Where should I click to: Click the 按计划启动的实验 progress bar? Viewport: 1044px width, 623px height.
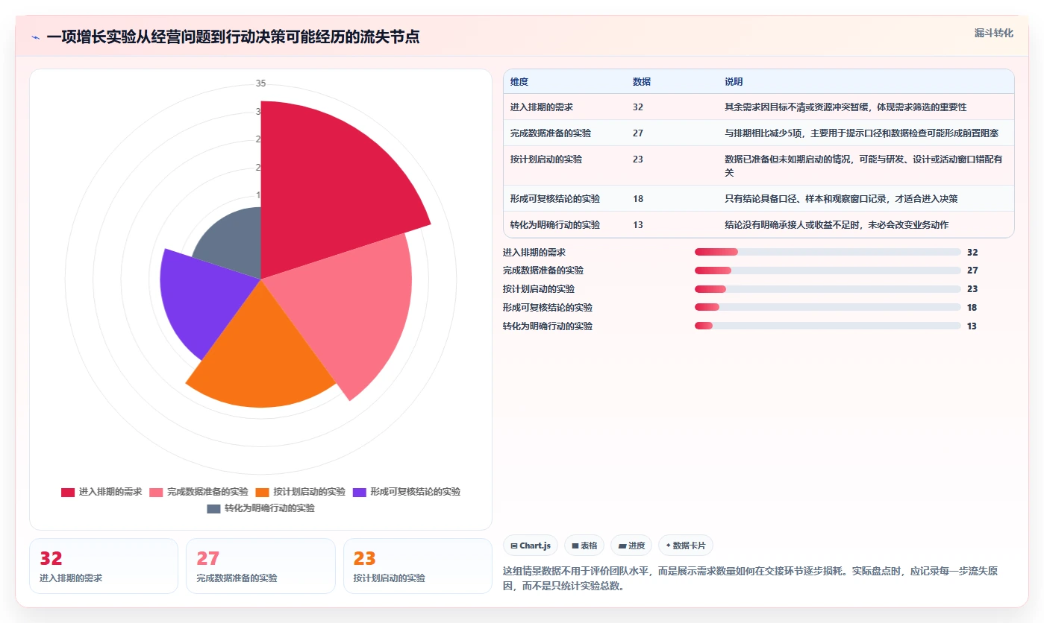tap(828, 289)
